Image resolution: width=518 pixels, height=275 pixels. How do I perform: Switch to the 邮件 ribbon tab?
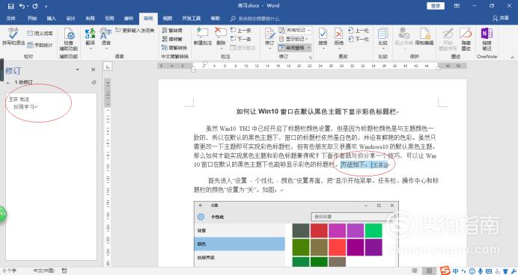[129, 19]
